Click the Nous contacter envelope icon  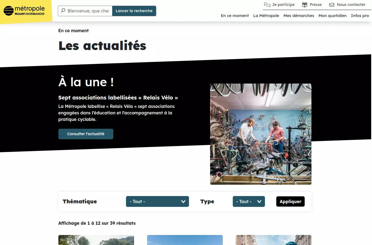click(x=332, y=5)
